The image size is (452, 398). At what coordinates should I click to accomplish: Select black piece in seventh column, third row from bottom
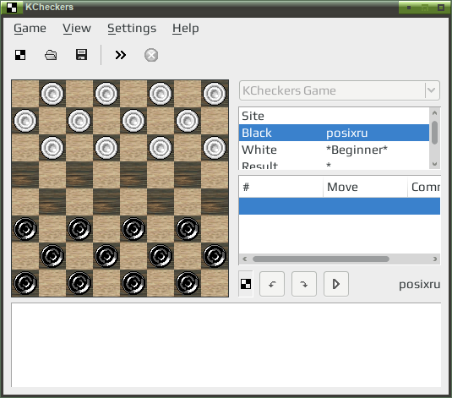(188, 229)
